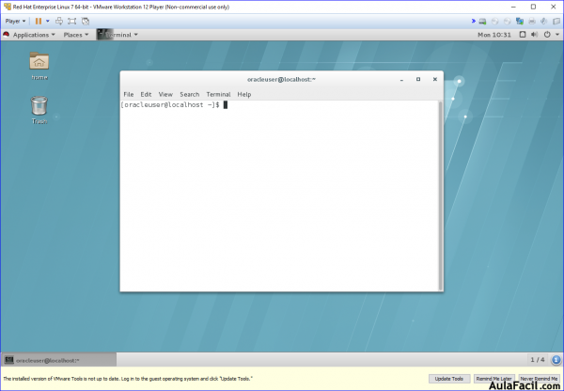
Task: Click the accessibility/screen icon in top bar
Action: click(523, 35)
